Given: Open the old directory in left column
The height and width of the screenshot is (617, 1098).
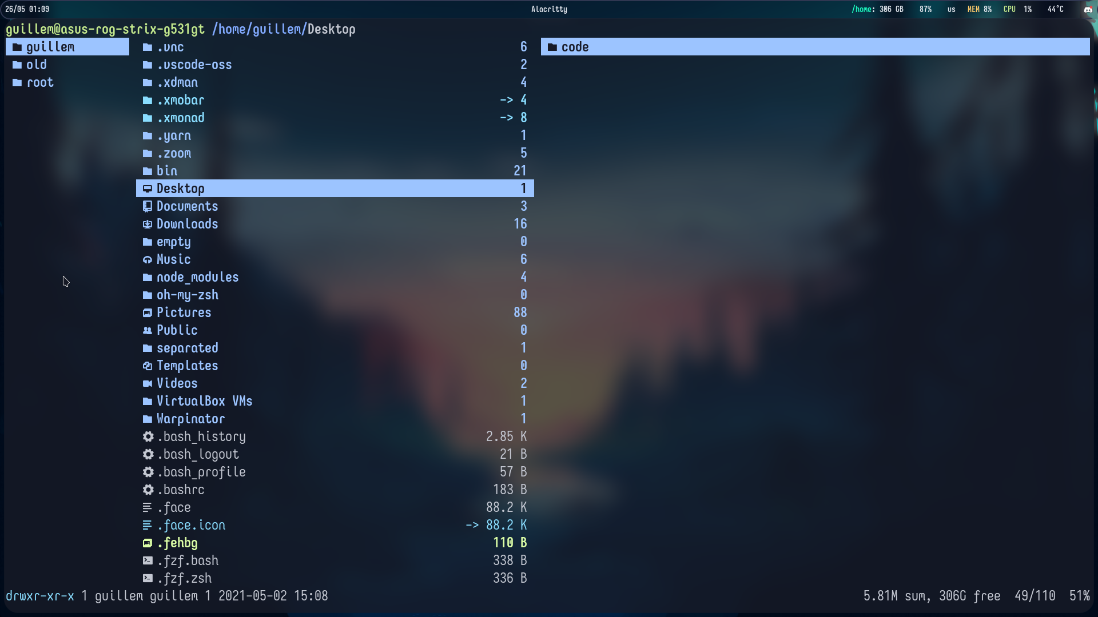Looking at the screenshot, I should pyautogui.click(x=37, y=65).
